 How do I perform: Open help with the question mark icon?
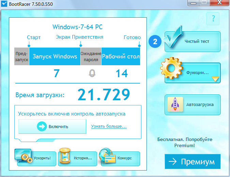213,19
